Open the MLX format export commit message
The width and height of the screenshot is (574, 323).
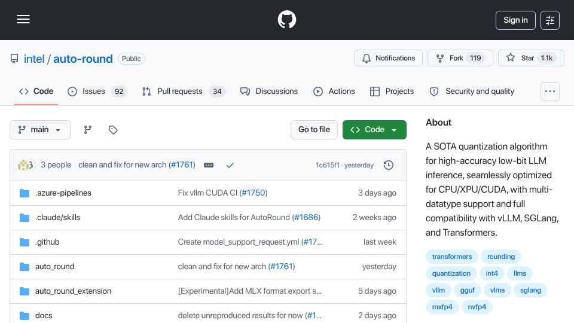point(250,291)
